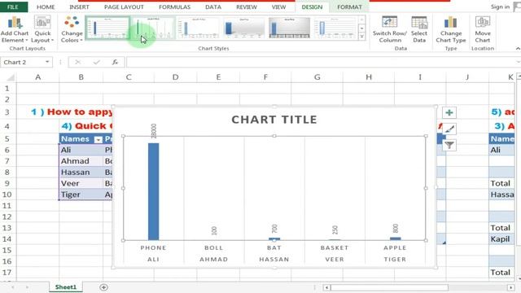Select column A header
The width and height of the screenshot is (521, 293).
pos(38,77)
